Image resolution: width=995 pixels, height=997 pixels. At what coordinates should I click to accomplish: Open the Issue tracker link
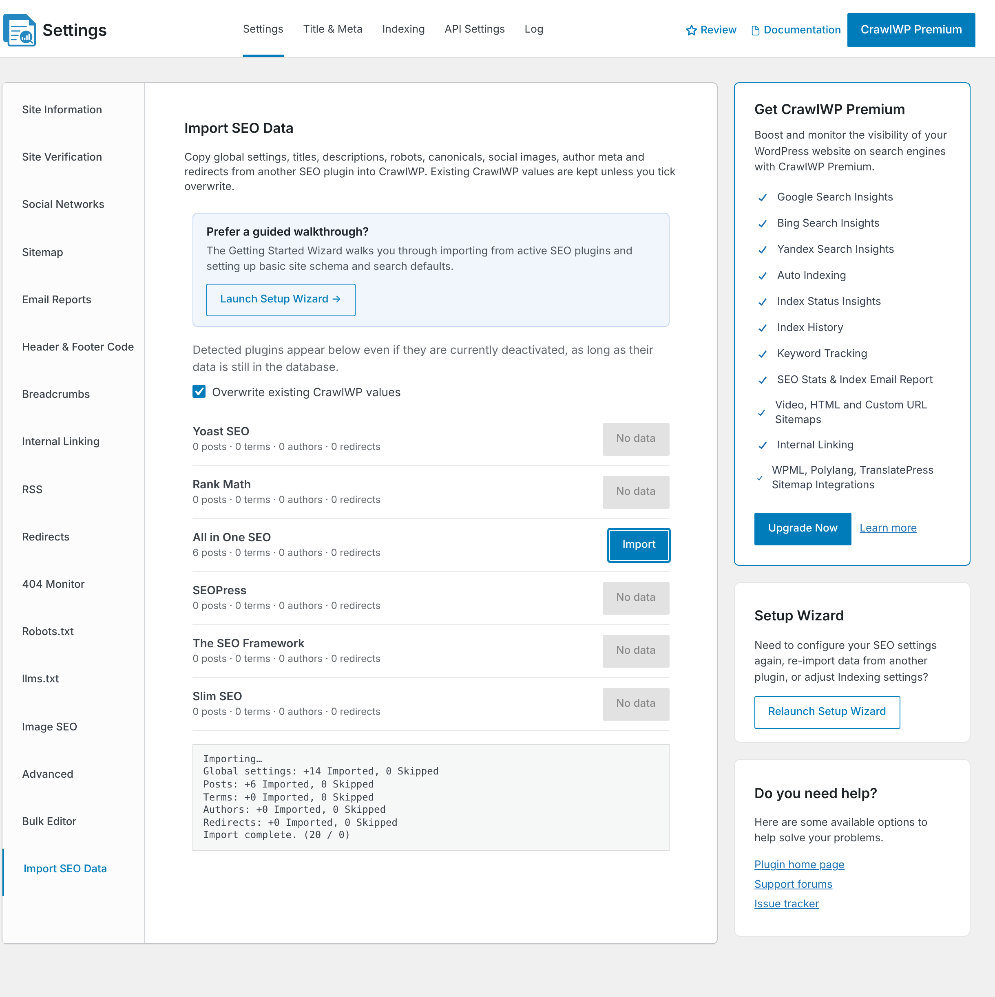(786, 904)
